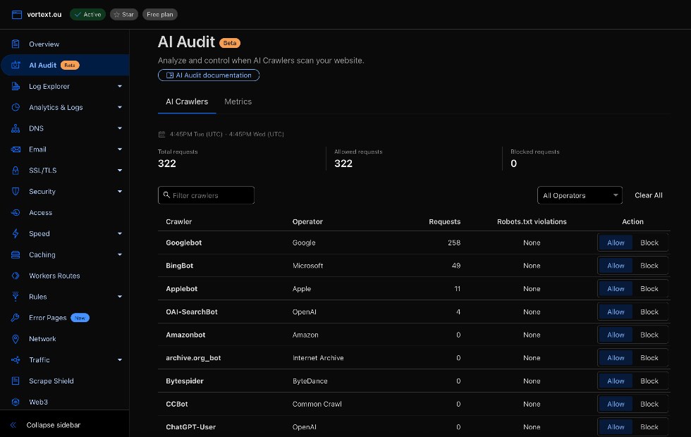Screen dimensions: 691x437
Task: Click the Filter crawlers search field
Action: (207, 195)
